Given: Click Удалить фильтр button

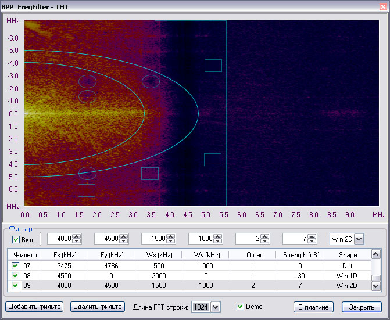Looking at the screenshot, I should click(98, 307).
